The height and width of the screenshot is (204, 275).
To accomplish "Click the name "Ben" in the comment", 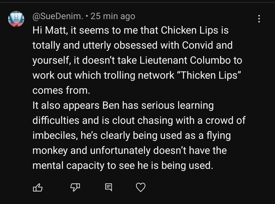I will click(109, 105).
